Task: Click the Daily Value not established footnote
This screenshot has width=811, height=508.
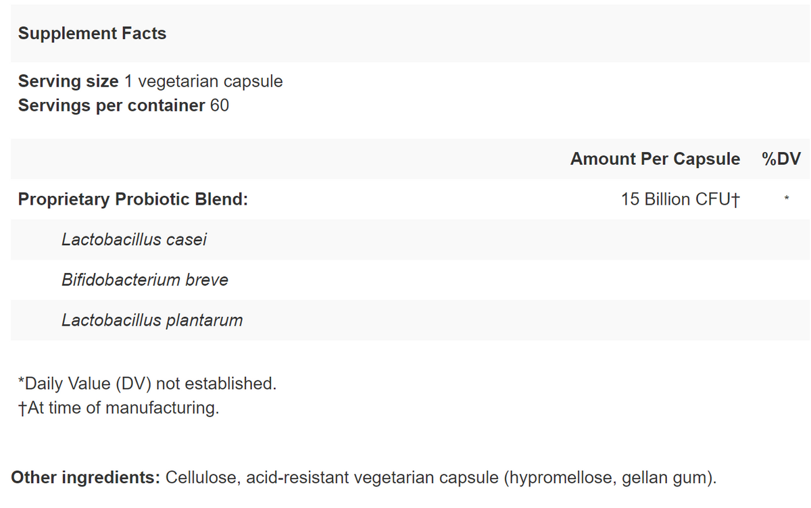Action: pyautogui.click(x=147, y=384)
